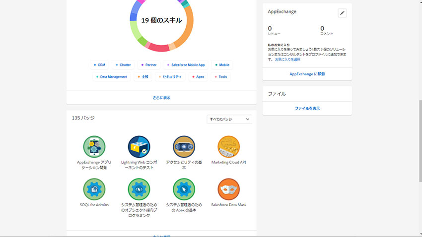Click the page vertical scrollbar thumb
422x237 pixels.
420,141
